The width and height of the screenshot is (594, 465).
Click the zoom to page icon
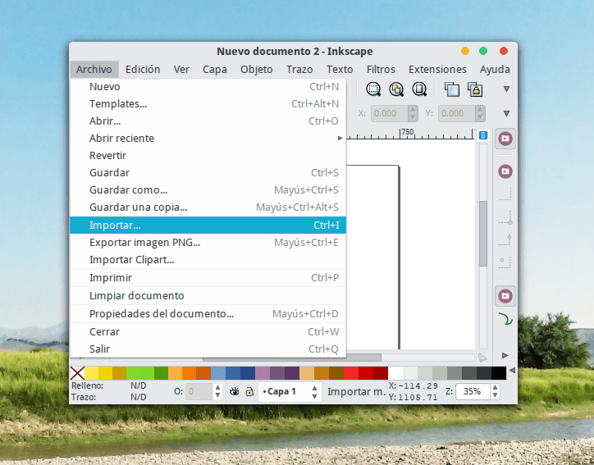click(x=419, y=89)
